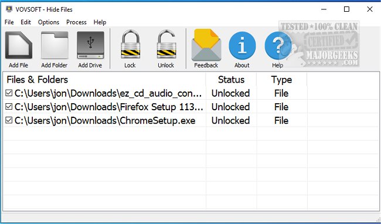Click Unlocked status in ez_cd_audio row
The width and height of the screenshot is (381, 224).
[230, 93]
